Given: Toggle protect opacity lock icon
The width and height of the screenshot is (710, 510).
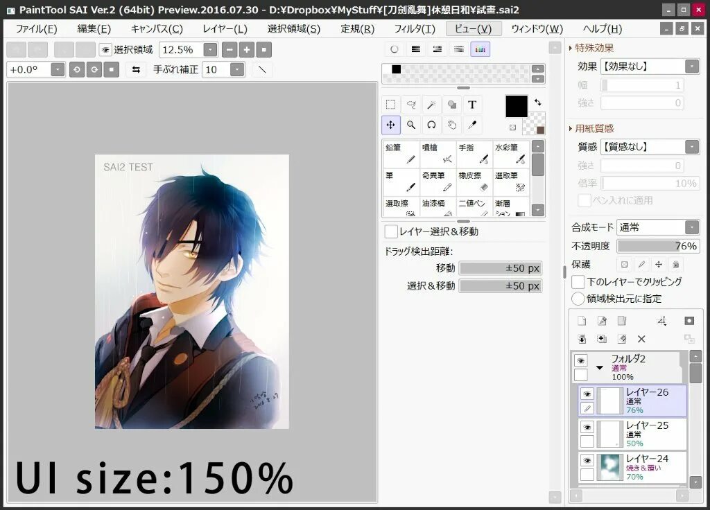Looking at the screenshot, I should (624, 264).
